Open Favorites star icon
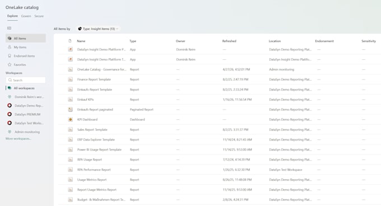This screenshot has width=381, height=206. point(10,64)
